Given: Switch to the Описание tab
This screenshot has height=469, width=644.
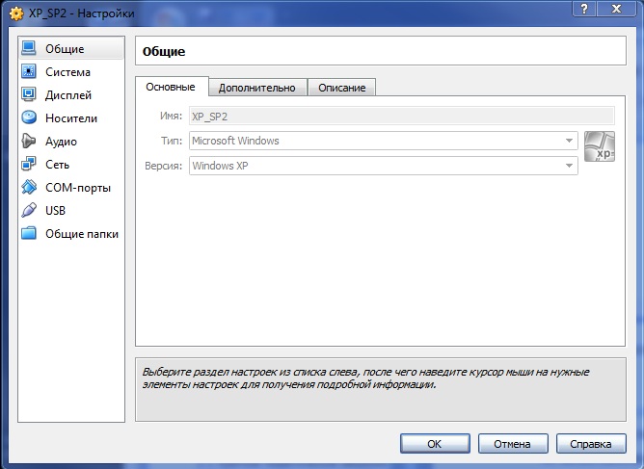Looking at the screenshot, I should click(341, 88).
